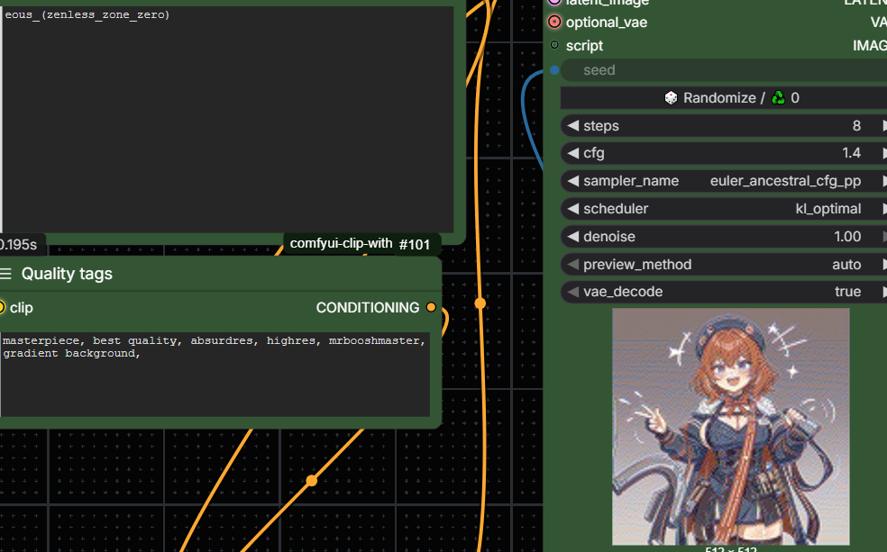
Task: Click the optional_vae input socket
Action: tap(554, 22)
